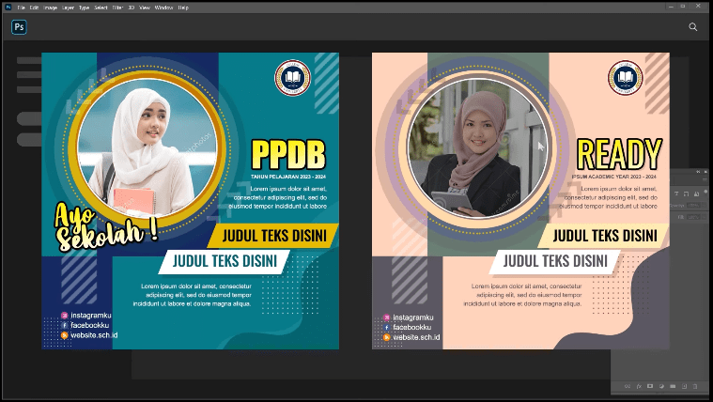Image resolution: width=713 pixels, height=402 pixels.
Task: Toggle type layer filter in Layers panel
Action: coord(676,193)
